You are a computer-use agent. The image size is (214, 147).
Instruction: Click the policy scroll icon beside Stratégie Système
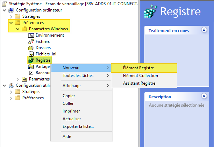click(x=4, y=4)
